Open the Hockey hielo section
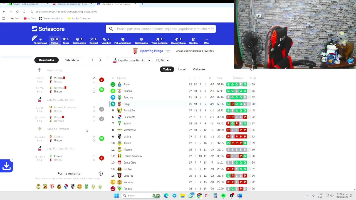356x200 pixels. click(x=178, y=41)
